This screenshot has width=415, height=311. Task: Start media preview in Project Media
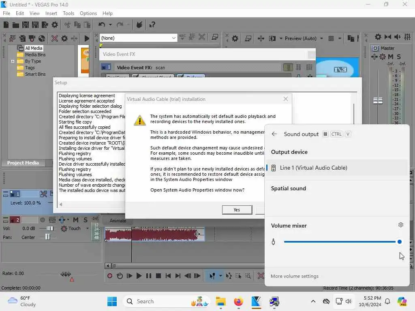click(x=87, y=38)
